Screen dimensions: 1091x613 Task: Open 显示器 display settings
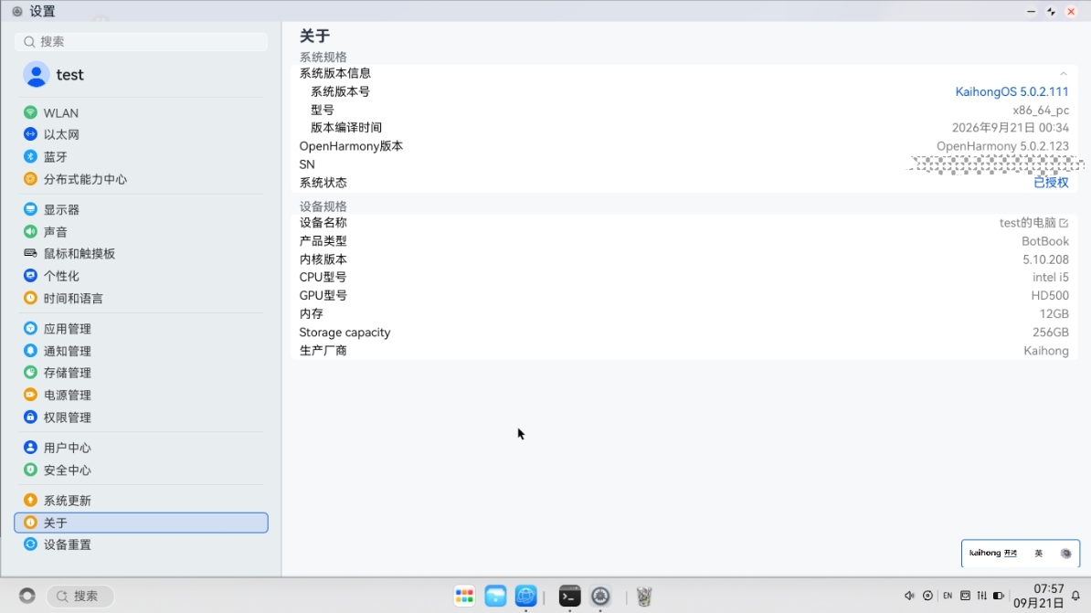141,209
